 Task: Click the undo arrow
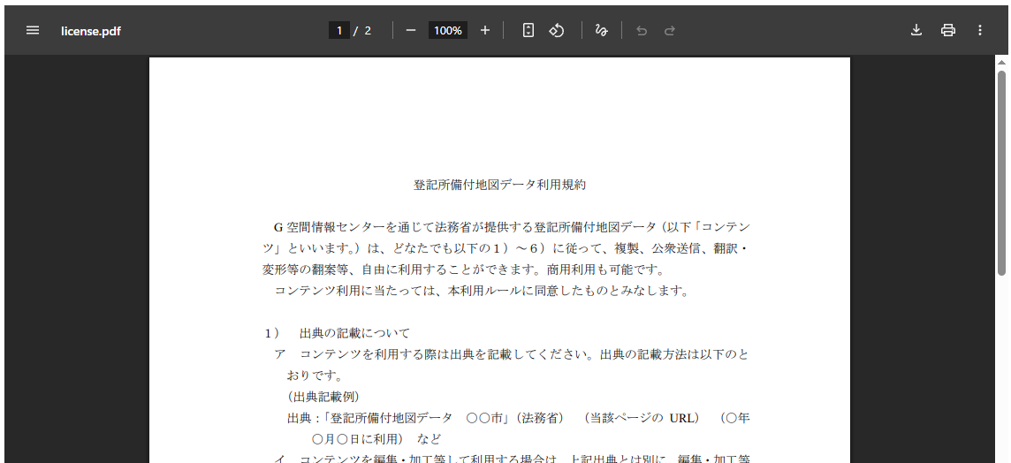[x=641, y=30]
